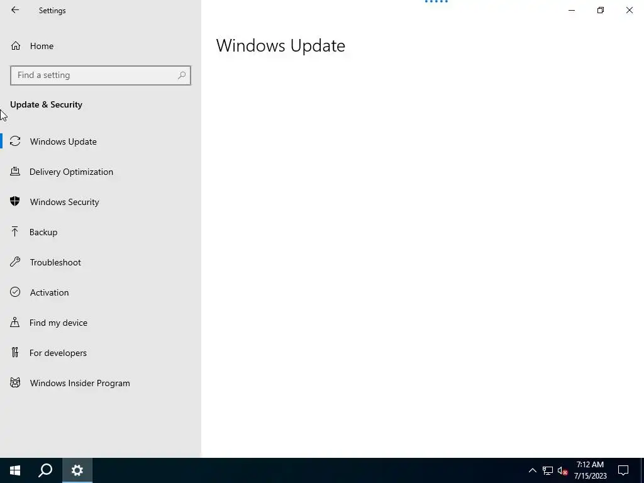Minimize the Settings window

tap(572, 10)
